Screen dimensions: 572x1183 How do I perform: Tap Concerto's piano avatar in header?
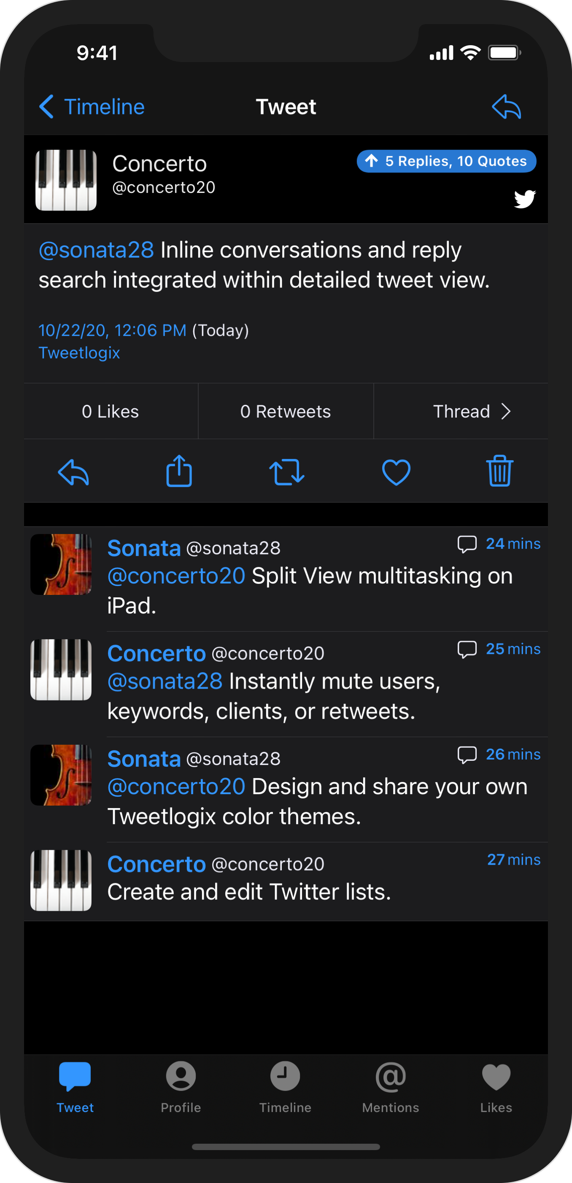66,180
